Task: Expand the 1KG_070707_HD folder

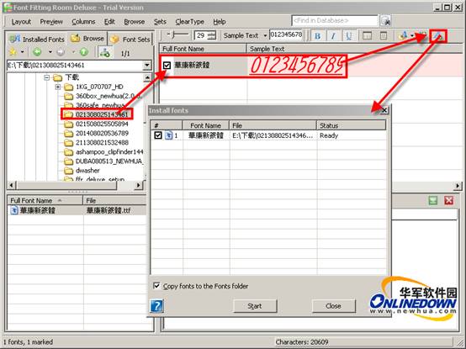Action: click(x=58, y=87)
